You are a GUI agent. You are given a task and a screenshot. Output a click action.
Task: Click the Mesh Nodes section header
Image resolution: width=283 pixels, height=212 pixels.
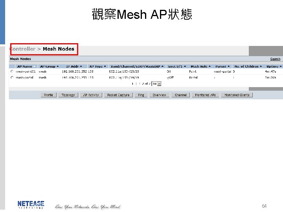click(20, 59)
